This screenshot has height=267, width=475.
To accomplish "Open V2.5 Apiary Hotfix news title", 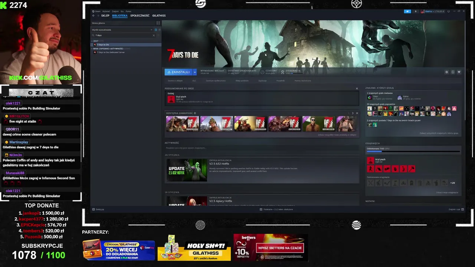I will point(221,201).
